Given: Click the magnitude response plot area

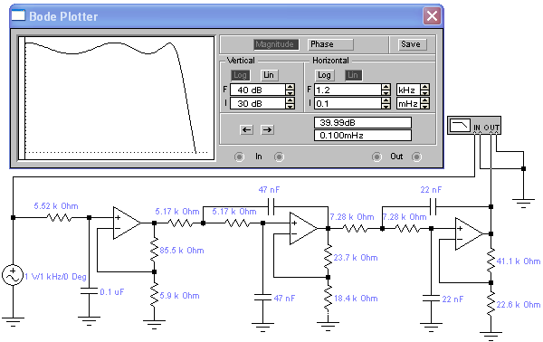Looking at the screenshot, I should point(117,98).
